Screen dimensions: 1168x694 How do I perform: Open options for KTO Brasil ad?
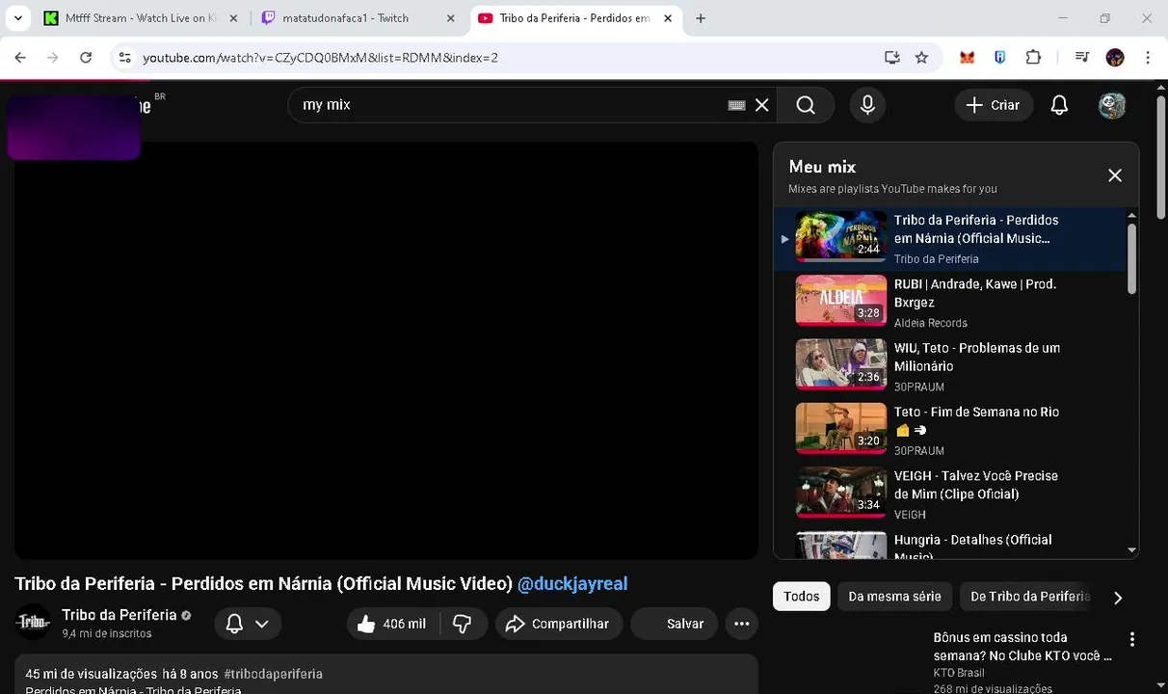(1132, 639)
